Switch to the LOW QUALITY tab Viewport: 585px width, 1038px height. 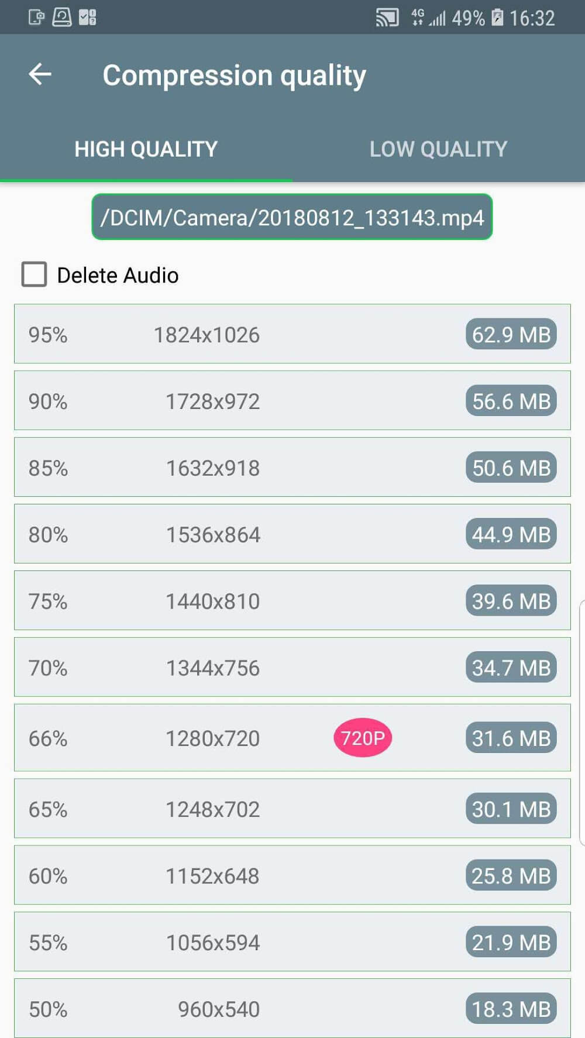[x=438, y=149]
